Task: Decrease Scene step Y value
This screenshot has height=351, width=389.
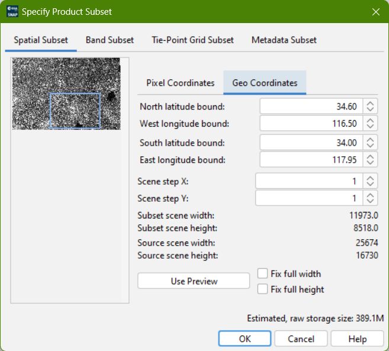Action: 370,201
